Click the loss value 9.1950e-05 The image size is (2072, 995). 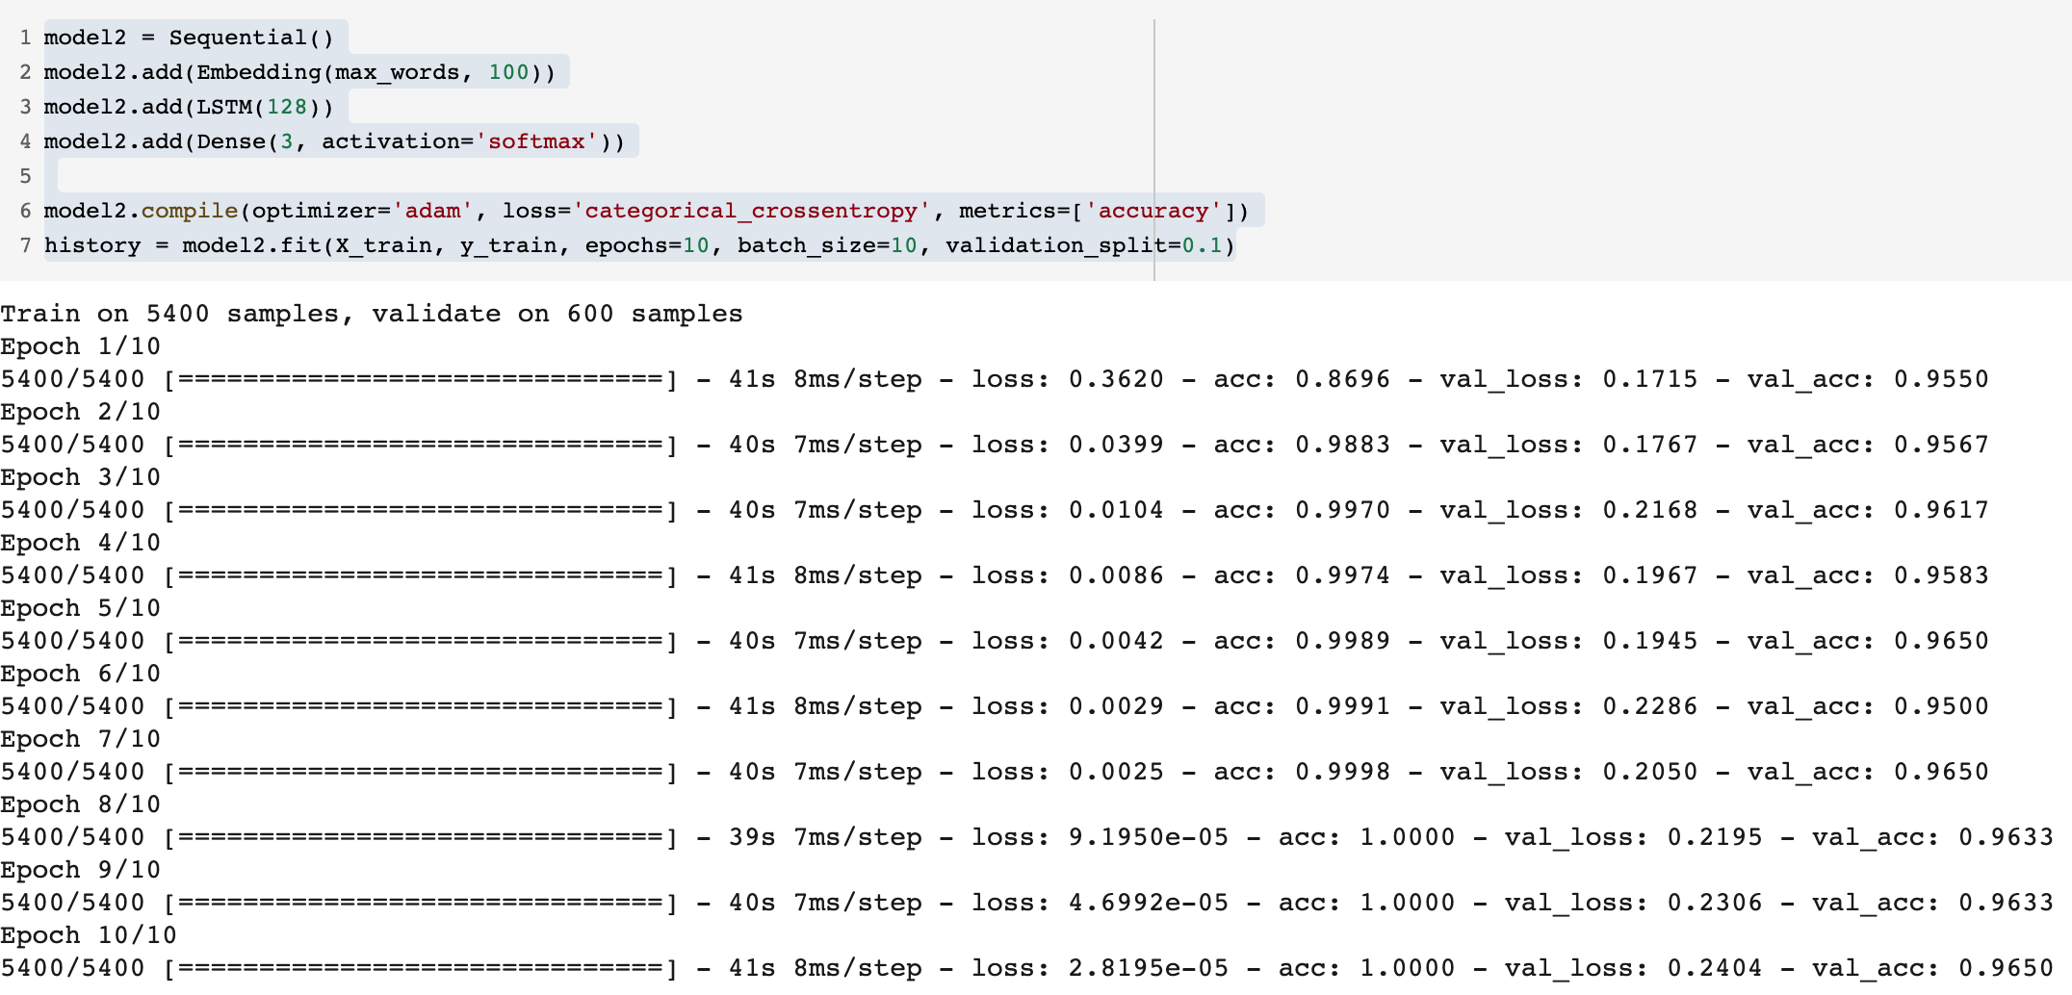pyautogui.click(x=1149, y=837)
